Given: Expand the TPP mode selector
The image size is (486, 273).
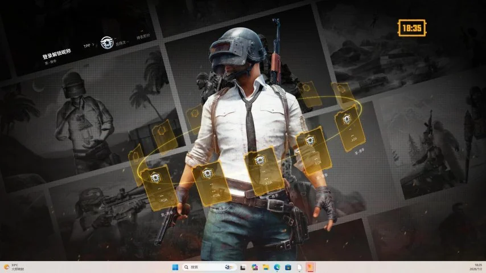Looking at the screenshot, I should click(88, 46).
